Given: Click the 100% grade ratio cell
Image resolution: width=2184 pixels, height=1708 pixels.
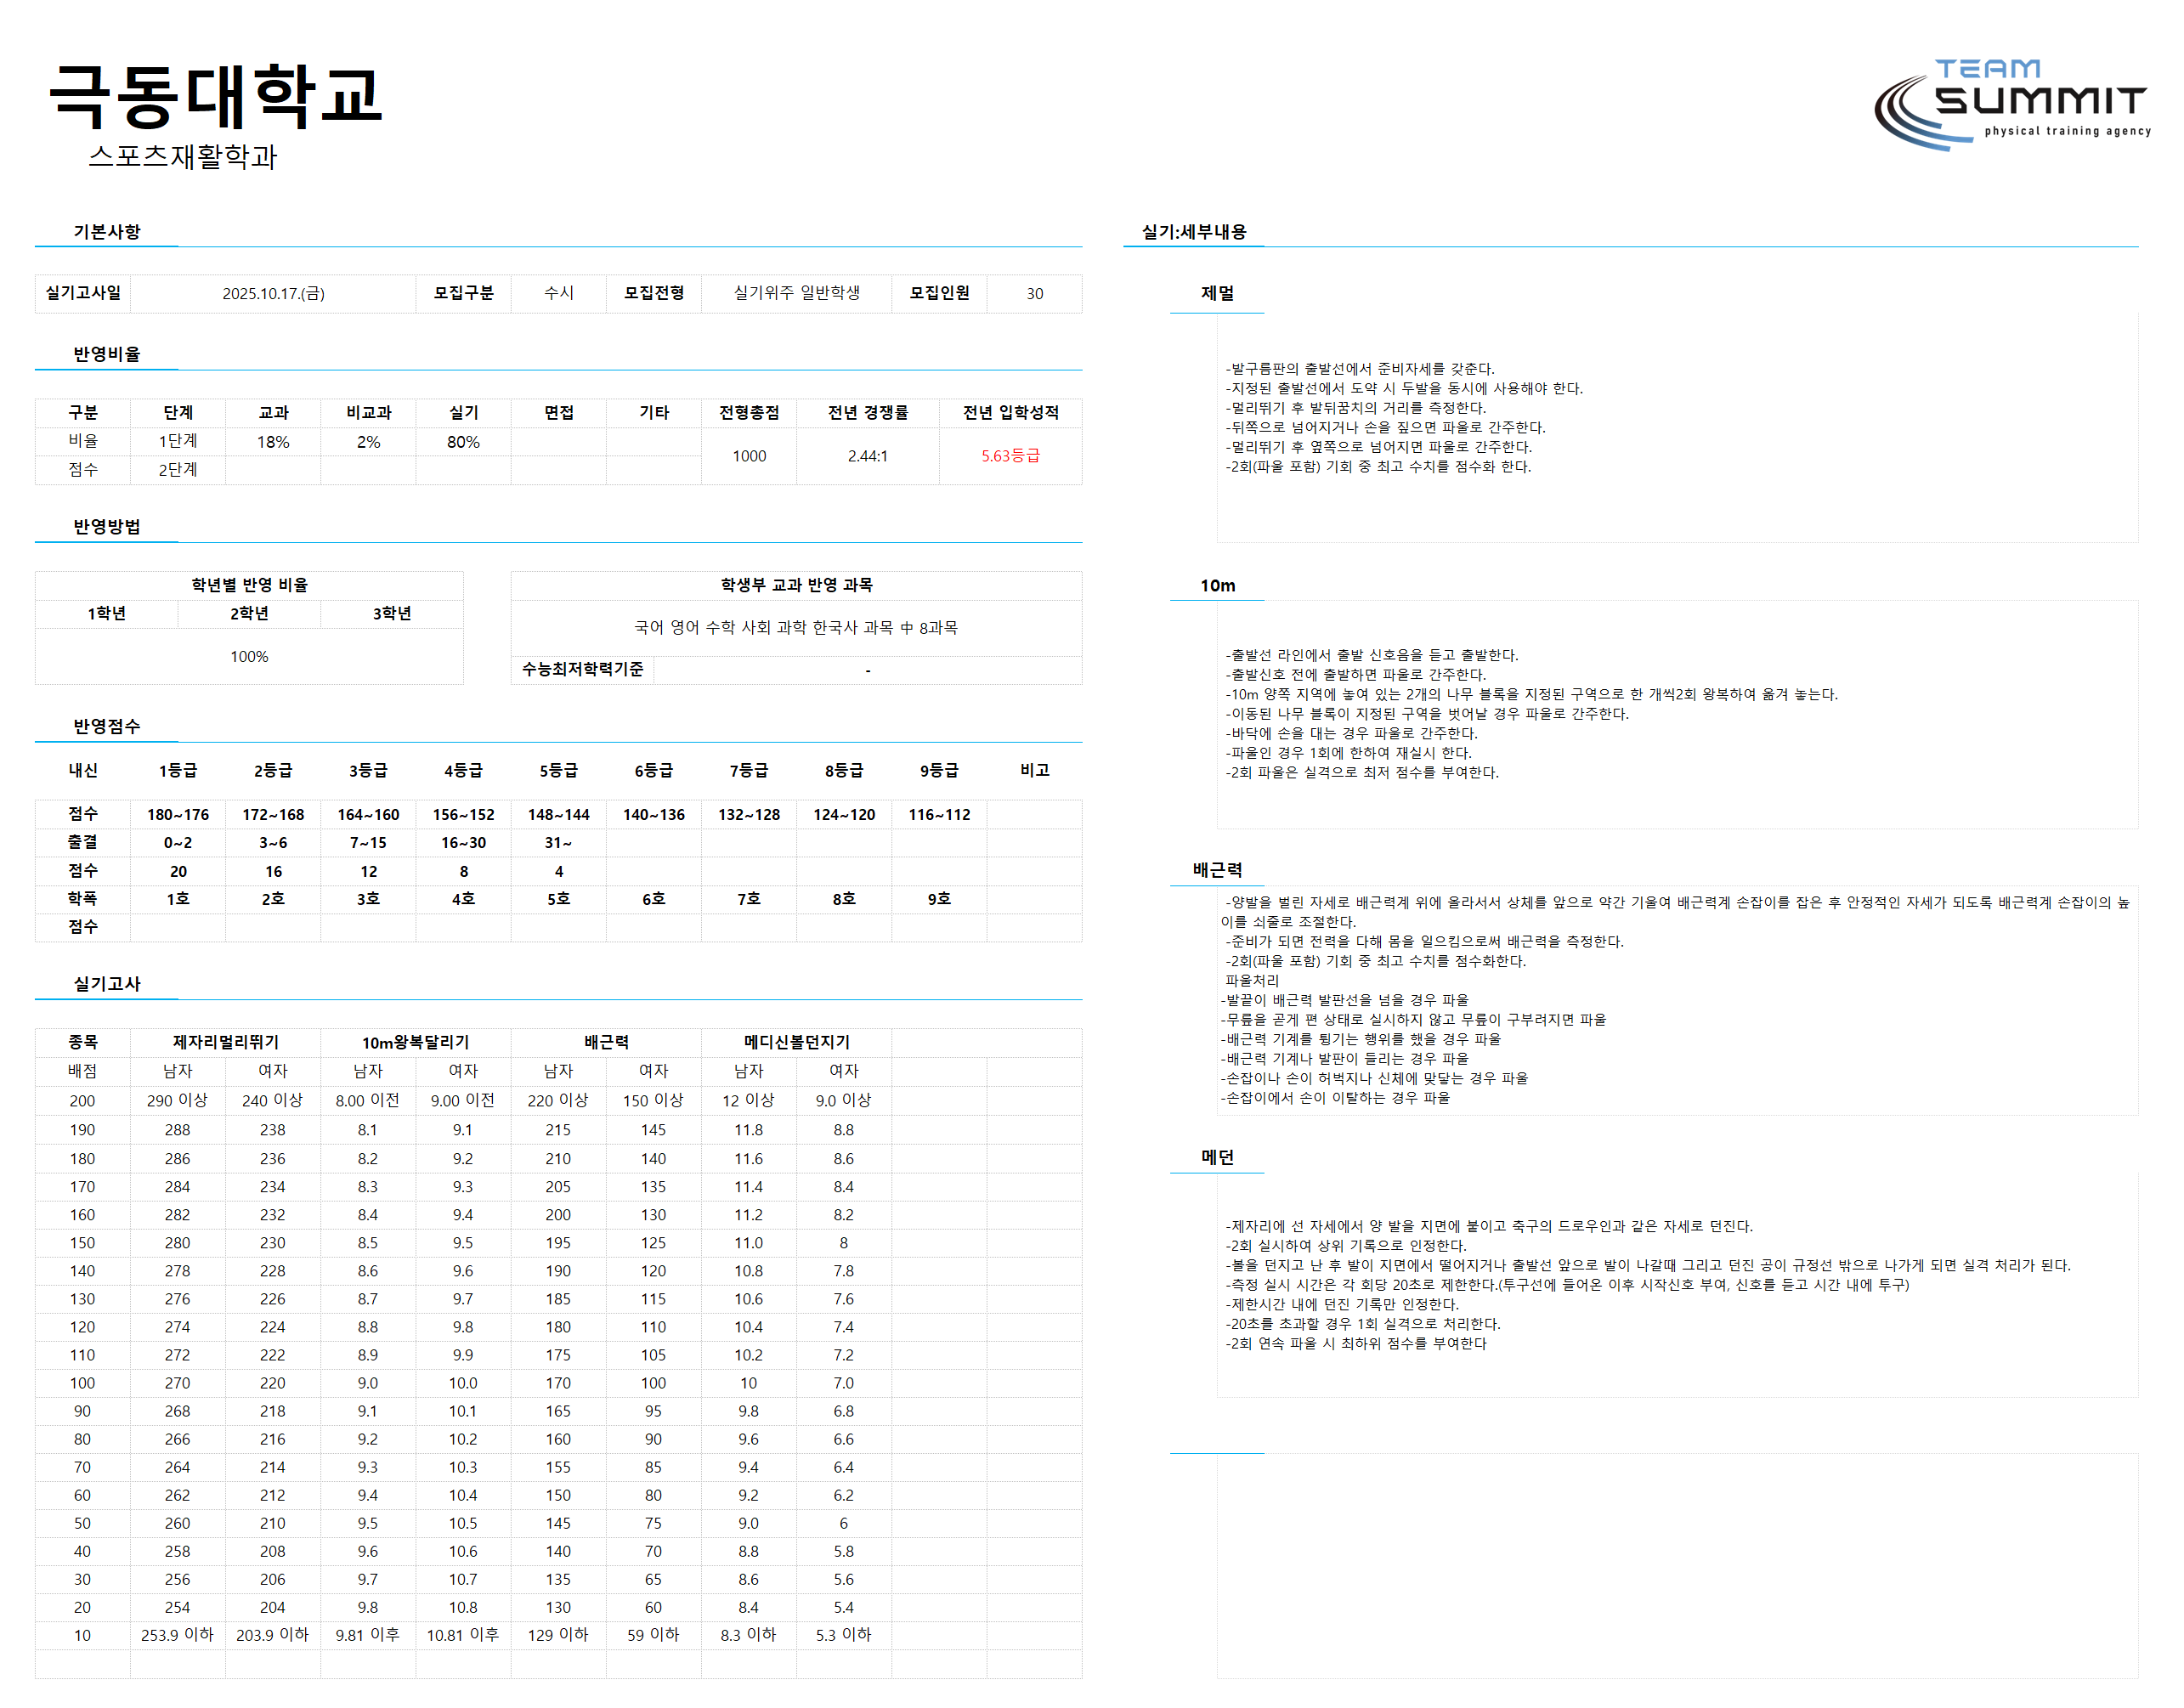Looking at the screenshot, I should tap(250, 657).
